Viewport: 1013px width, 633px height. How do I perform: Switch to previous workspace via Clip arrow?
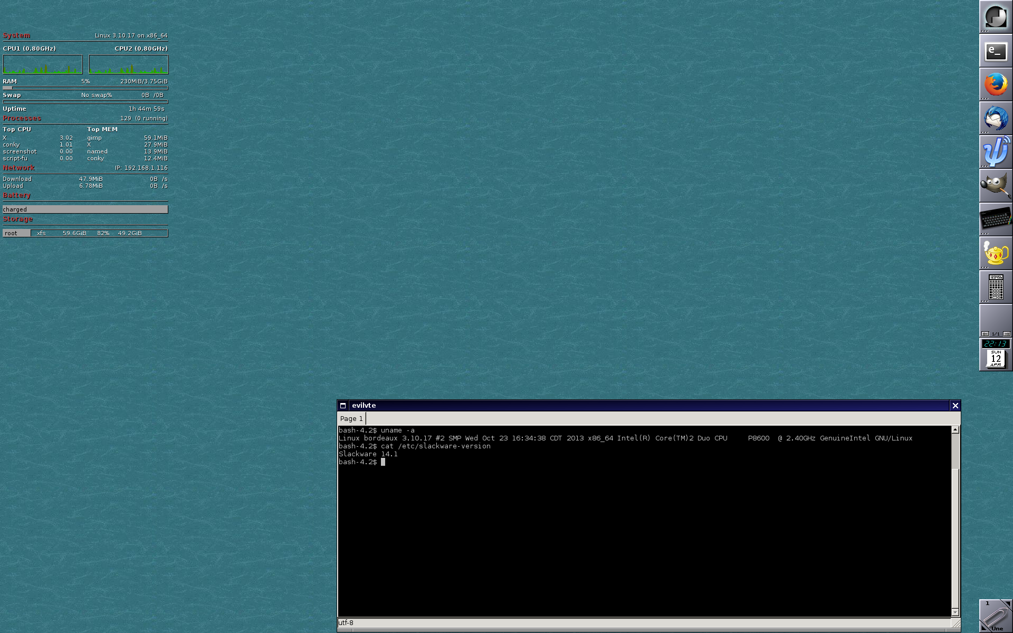[x=983, y=628]
